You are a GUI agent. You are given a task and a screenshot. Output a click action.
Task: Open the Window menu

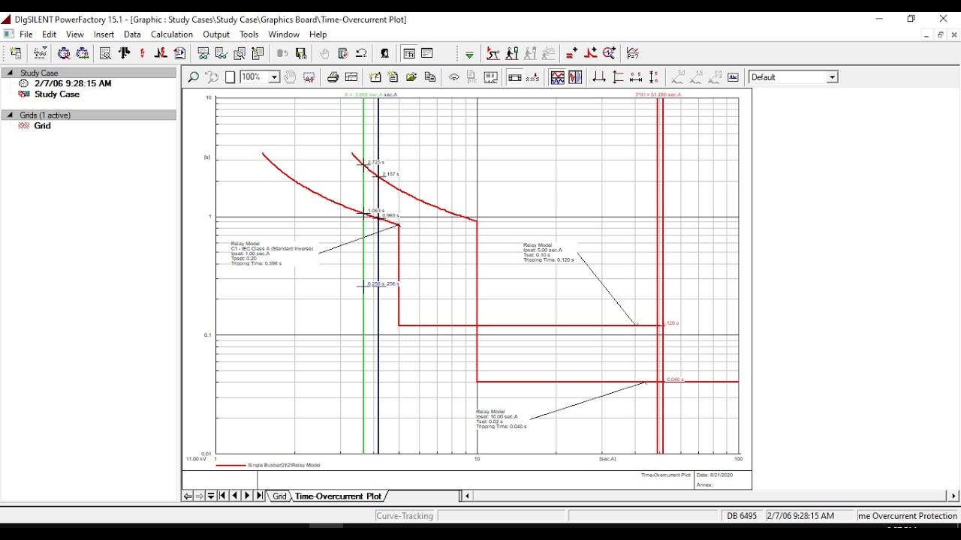pyautogui.click(x=284, y=34)
